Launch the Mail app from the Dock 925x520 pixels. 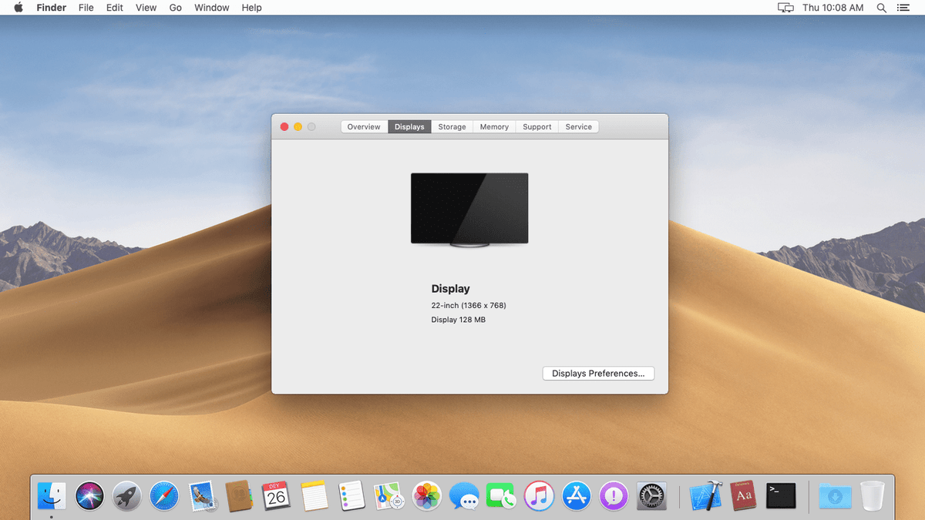(x=201, y=496)
